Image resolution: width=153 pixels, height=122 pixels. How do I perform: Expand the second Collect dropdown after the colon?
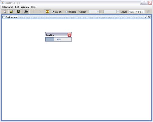tap(118, 12)
